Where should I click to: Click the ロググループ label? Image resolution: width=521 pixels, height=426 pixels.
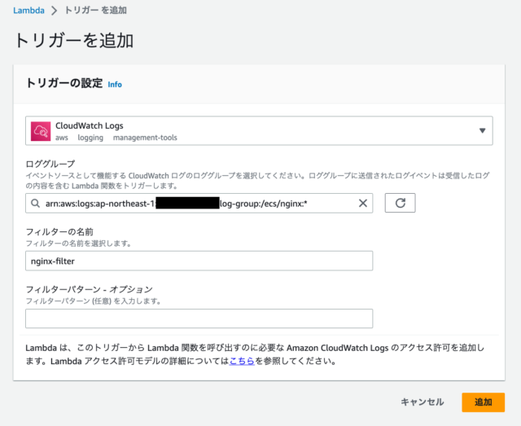click(x=50, y=164)
